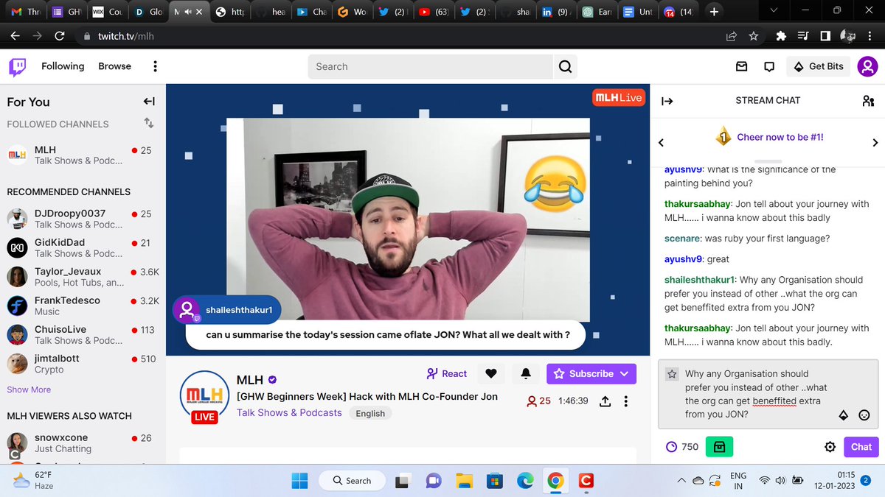Open the emote picker in chat input
Image resolution: width=885 pixels, height=497 pixels.
coord(864,415)
